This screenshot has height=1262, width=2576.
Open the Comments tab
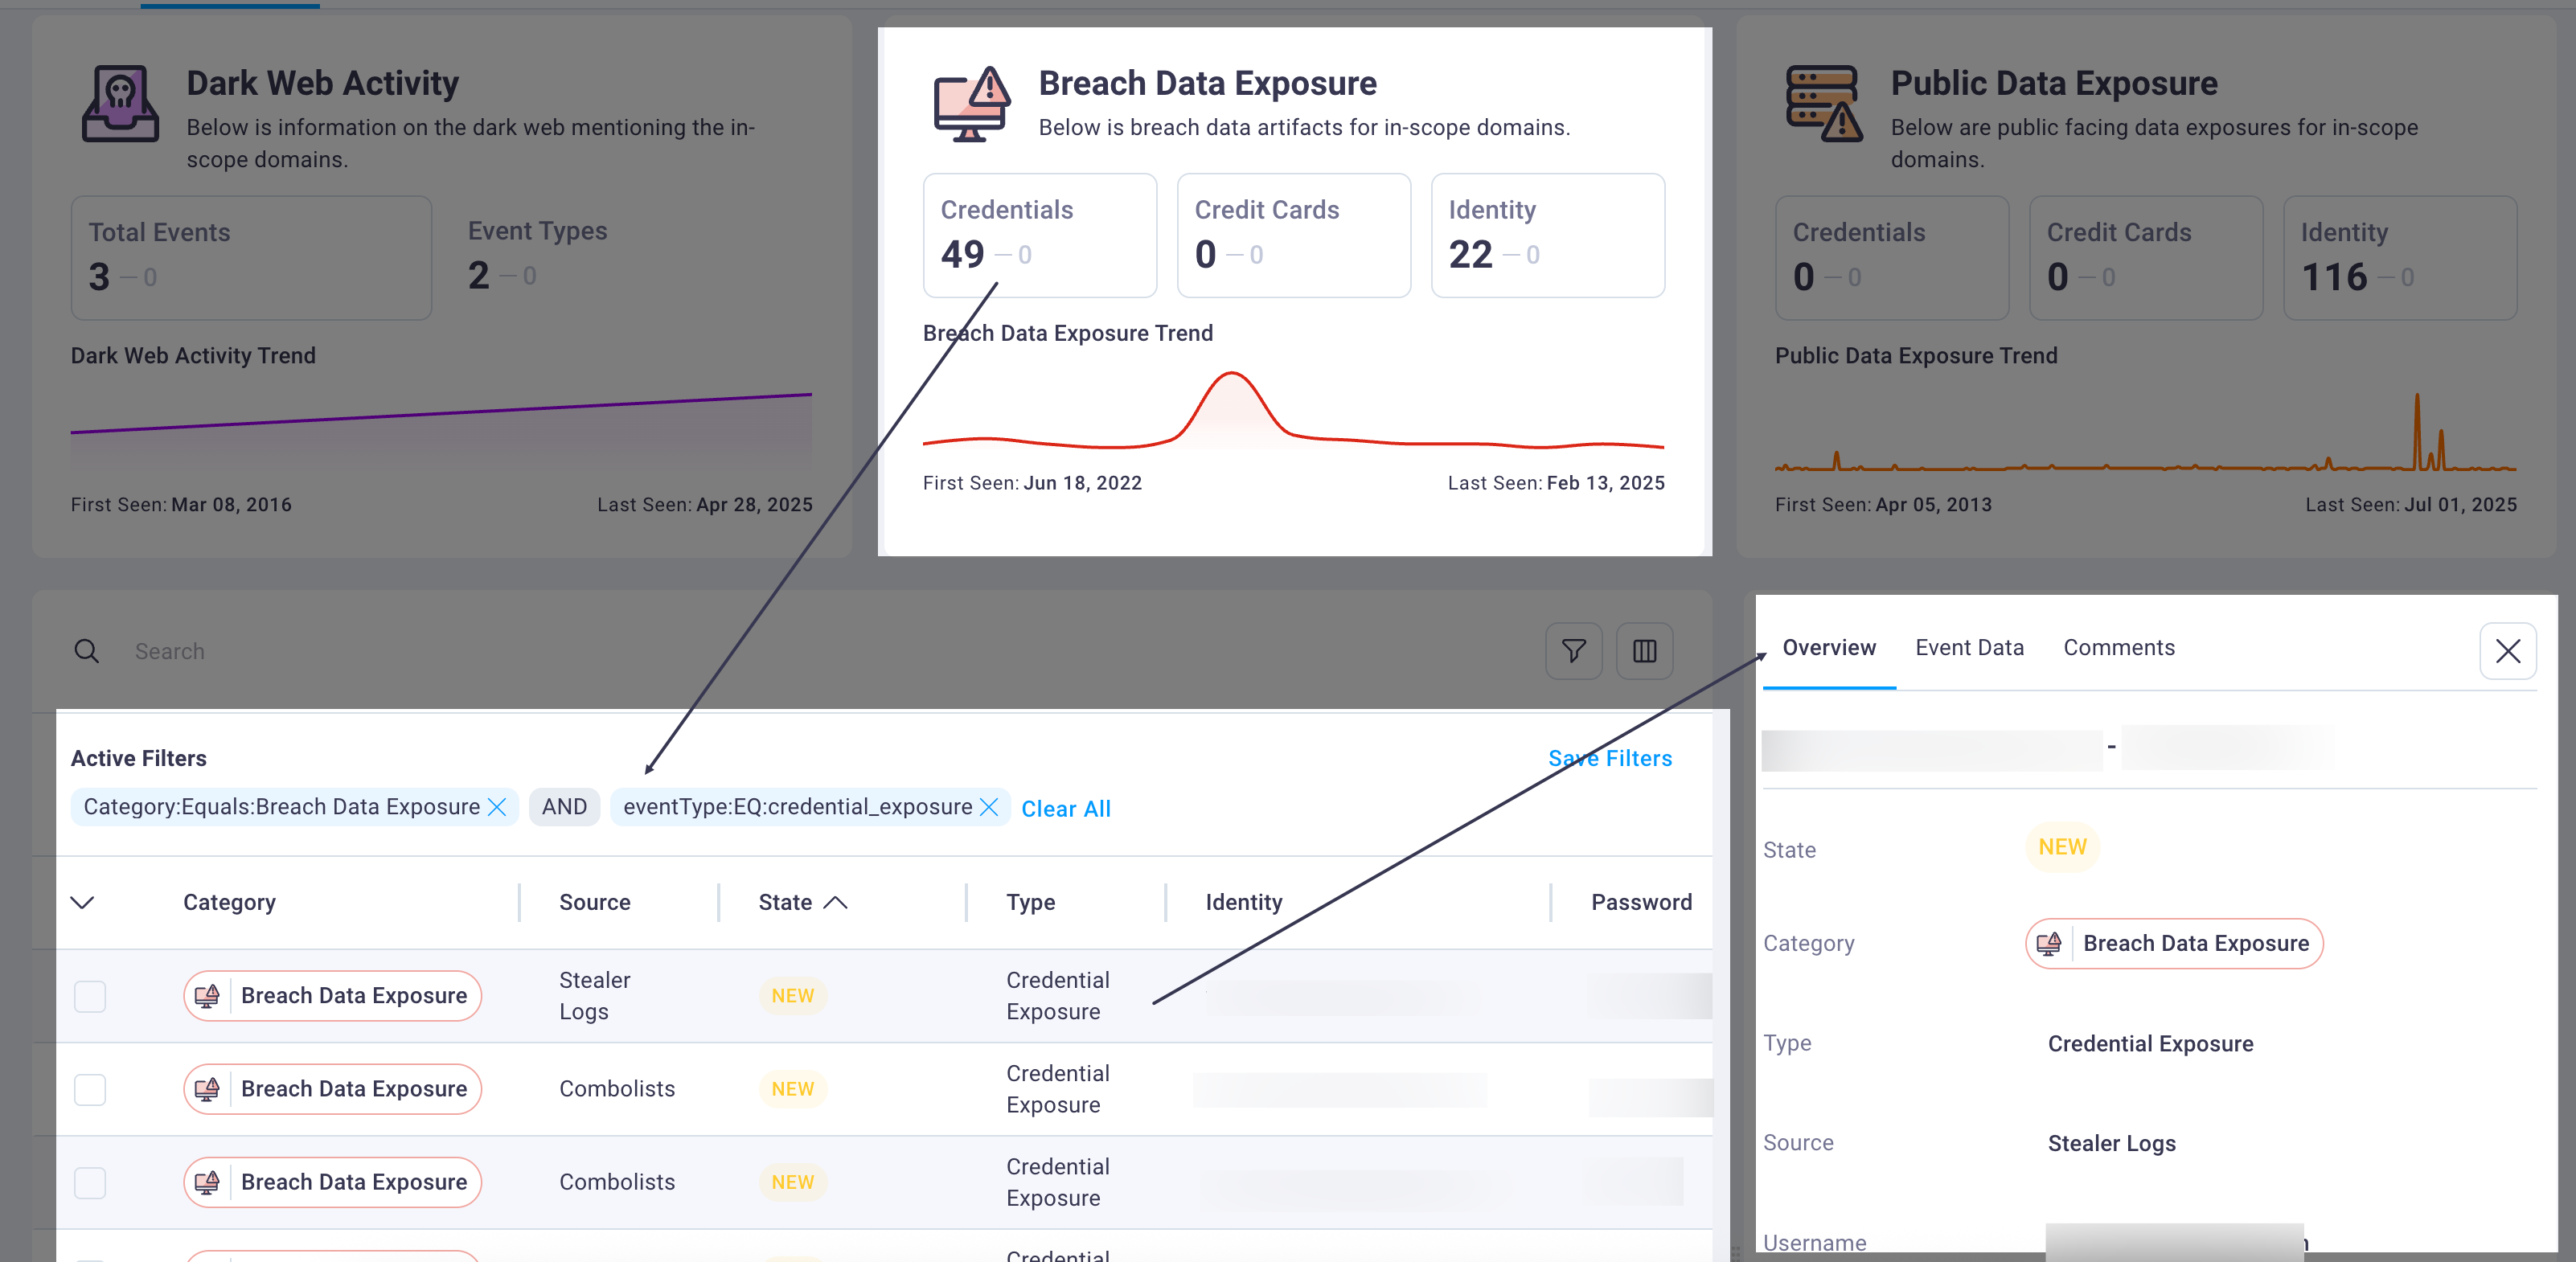point(2119,647)
